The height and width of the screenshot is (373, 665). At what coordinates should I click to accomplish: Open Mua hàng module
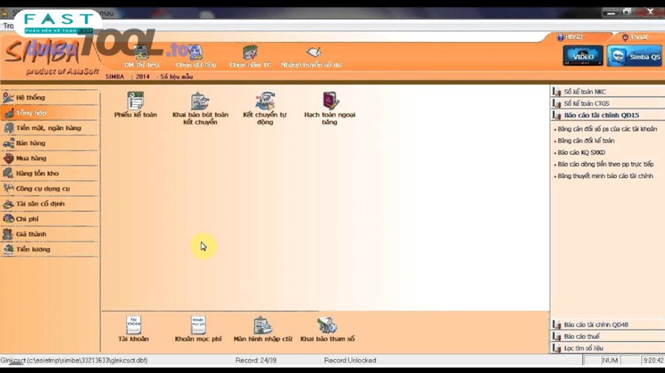point(50,158)
